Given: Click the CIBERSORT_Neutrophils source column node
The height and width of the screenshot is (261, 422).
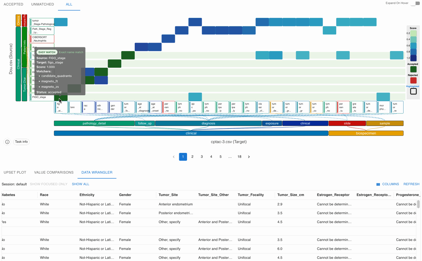Looking at the screenshot, I should point(42,39).
